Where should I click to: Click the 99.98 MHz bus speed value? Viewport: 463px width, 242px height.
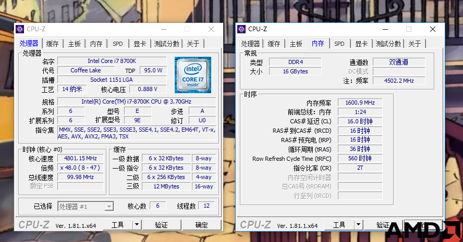[80, 177]
